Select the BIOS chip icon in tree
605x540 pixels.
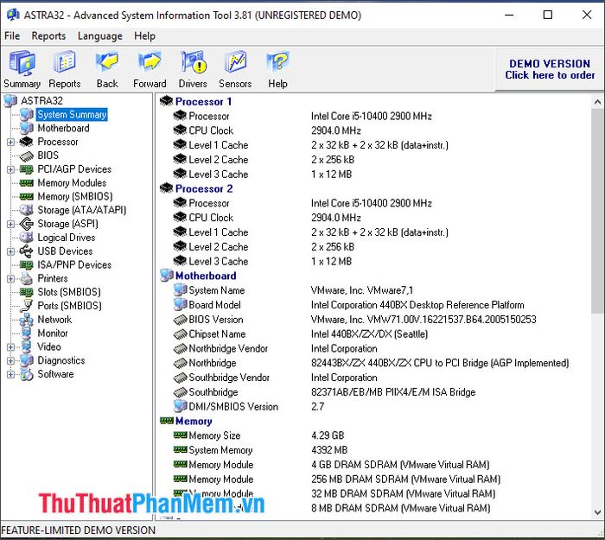[27, 156]
